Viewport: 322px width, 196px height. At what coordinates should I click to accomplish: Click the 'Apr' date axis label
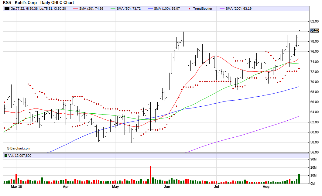click(66, 187)
